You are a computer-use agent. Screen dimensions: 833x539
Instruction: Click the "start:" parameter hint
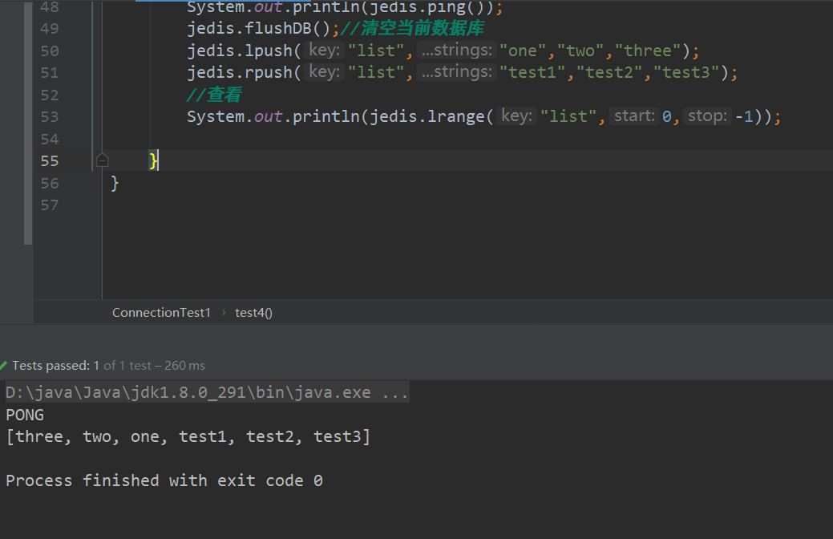(x=635, y=116)
